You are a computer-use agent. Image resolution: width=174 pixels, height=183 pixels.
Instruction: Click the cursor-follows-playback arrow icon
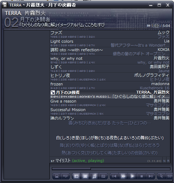point(162,176)
